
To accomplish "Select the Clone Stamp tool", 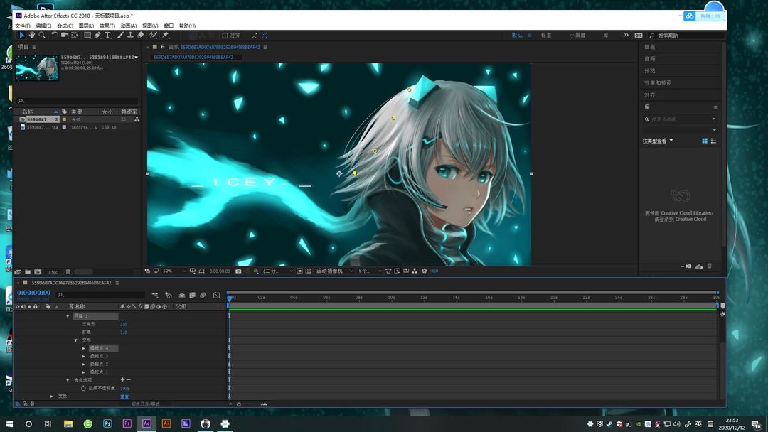I will pyautogui.click(x=130, y=36).
